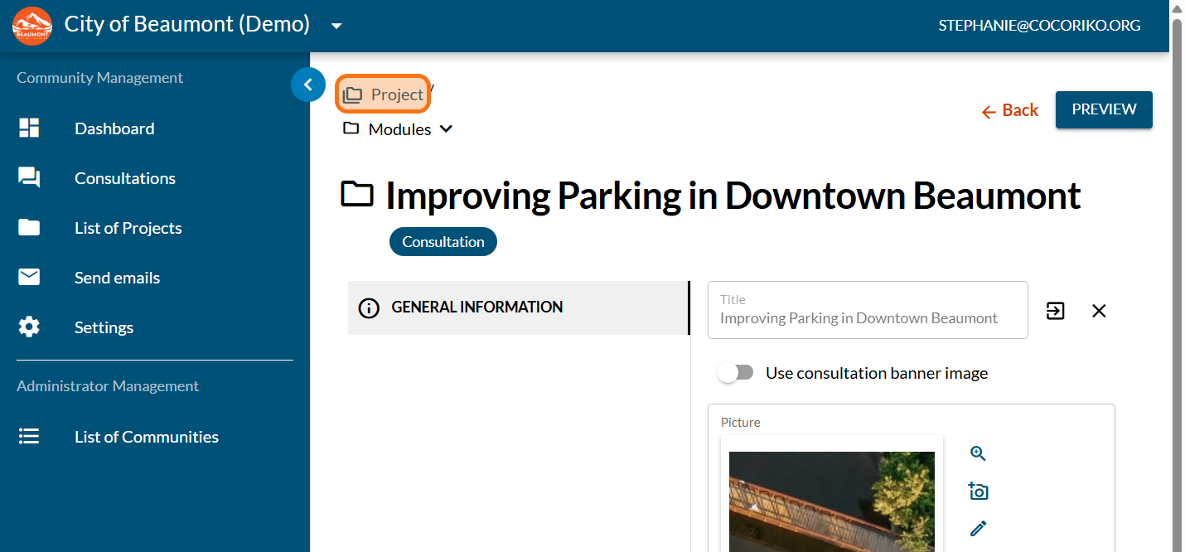Click the pencil edit icon beside picture
The image size is (1185, 552).
[x=978, y=528]
